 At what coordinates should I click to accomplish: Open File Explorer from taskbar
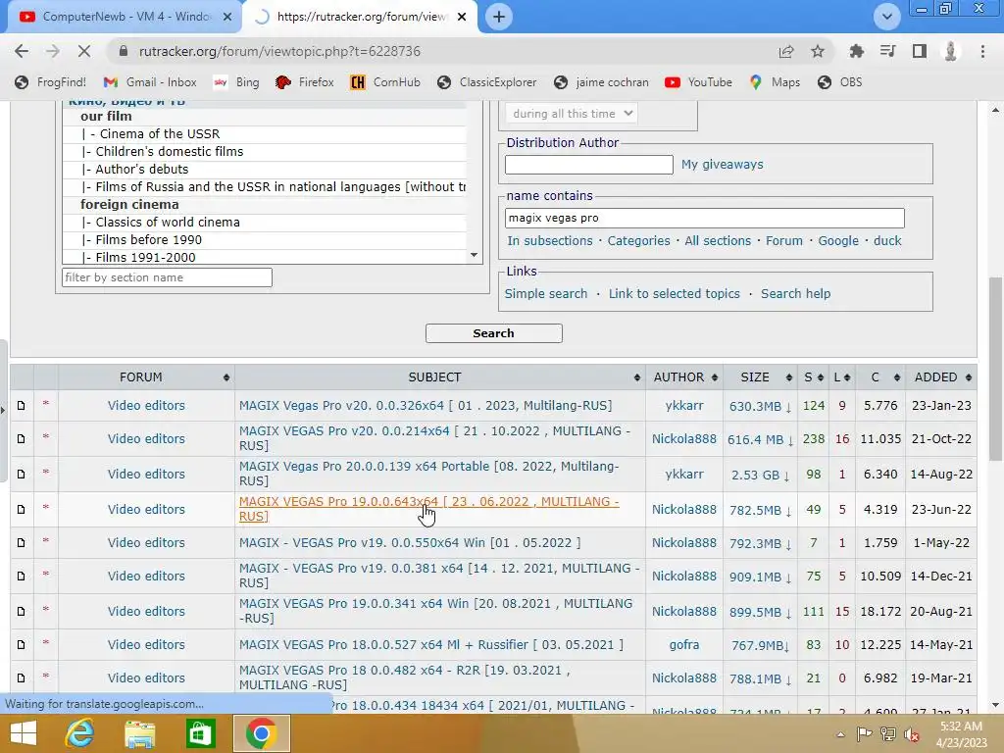(x=139, y=733)
